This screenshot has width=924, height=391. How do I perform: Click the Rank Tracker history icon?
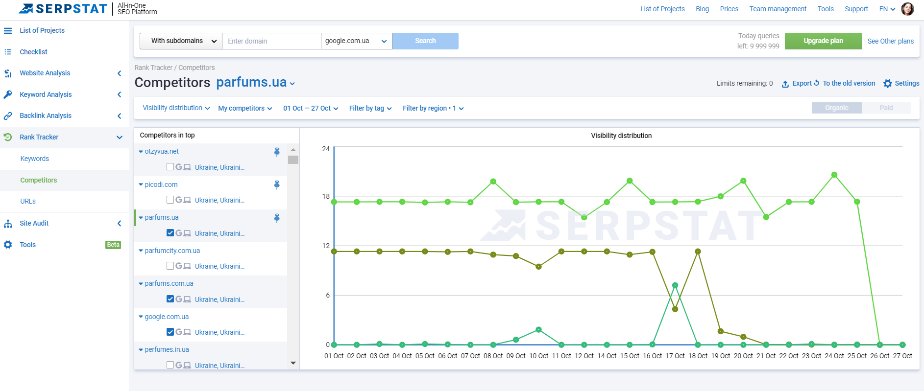coord(8,137)
